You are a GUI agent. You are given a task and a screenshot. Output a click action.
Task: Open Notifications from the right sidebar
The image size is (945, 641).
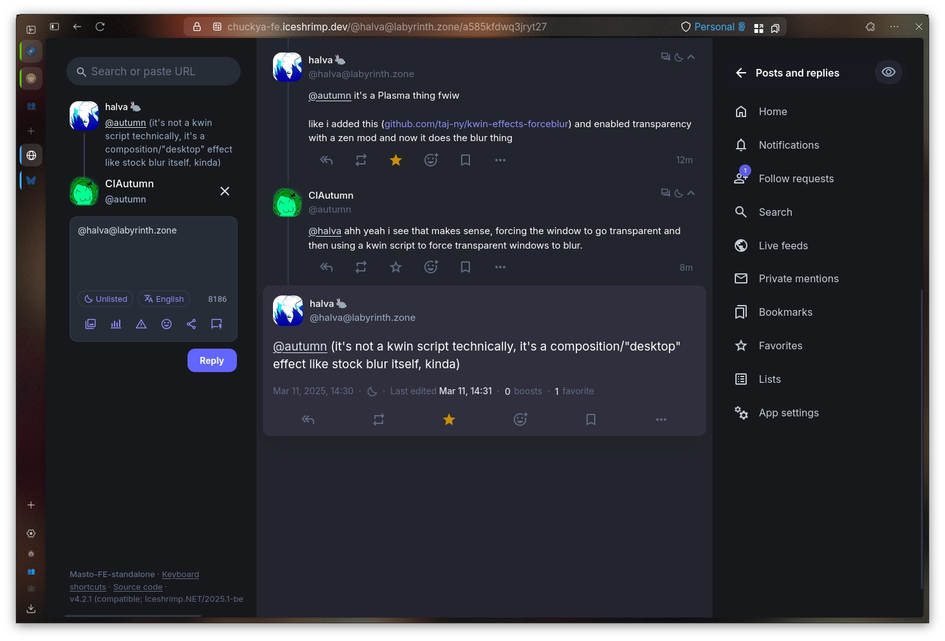coord(788,145)
